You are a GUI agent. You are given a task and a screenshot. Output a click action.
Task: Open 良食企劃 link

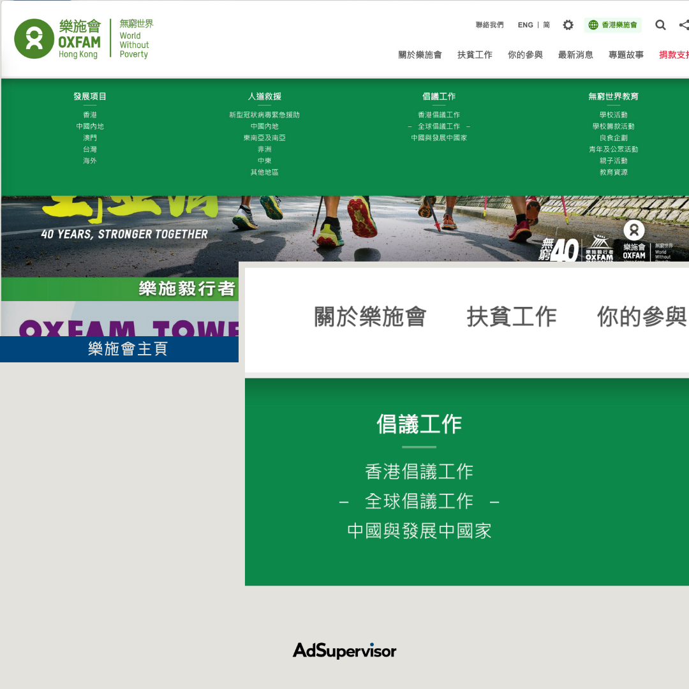pyautogui.click(x=613, y=138)
